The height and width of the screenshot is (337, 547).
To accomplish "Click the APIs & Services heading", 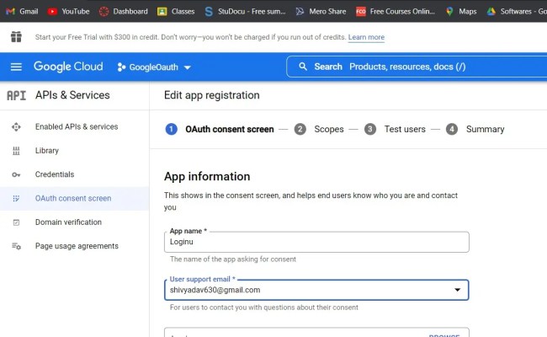I will pyautogui.click(x=72, y=95).
